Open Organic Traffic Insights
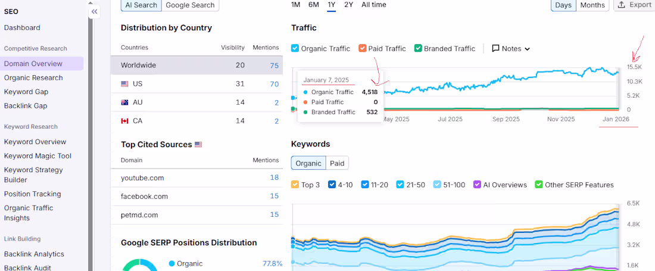Screen dimensions: 655x271 pyautogui.click(x=29, y=213)
